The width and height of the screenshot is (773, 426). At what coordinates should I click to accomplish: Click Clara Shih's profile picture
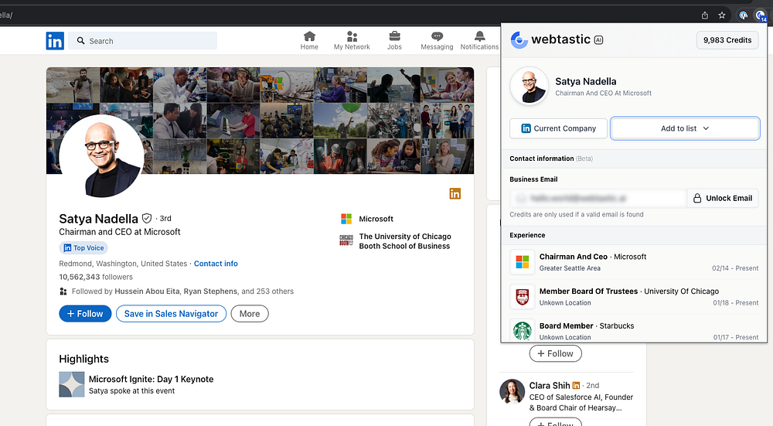pyautogui.click(x=512, y=391)
